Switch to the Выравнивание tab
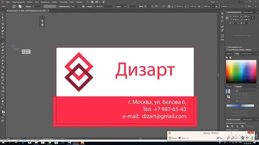The height and width of the screenshot is (145, 259). coord(248,12)
